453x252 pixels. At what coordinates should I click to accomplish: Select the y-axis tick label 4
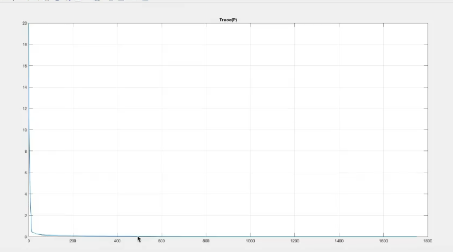click(x=25, y=194)
